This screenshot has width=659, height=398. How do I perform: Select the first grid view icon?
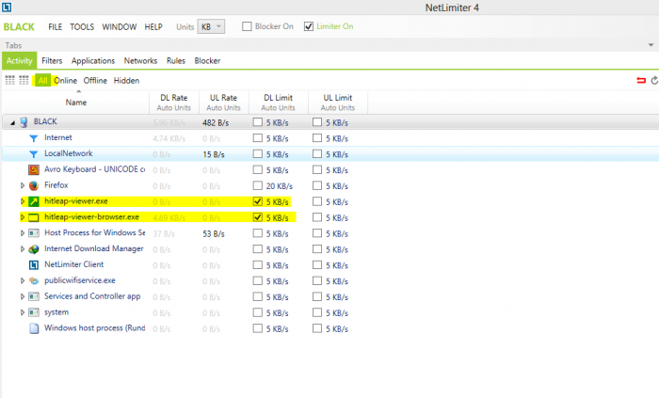[x=9, y=80]
